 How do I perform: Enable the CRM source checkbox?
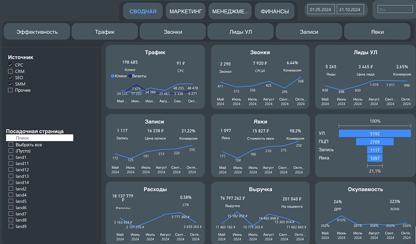tap(11, 71)
